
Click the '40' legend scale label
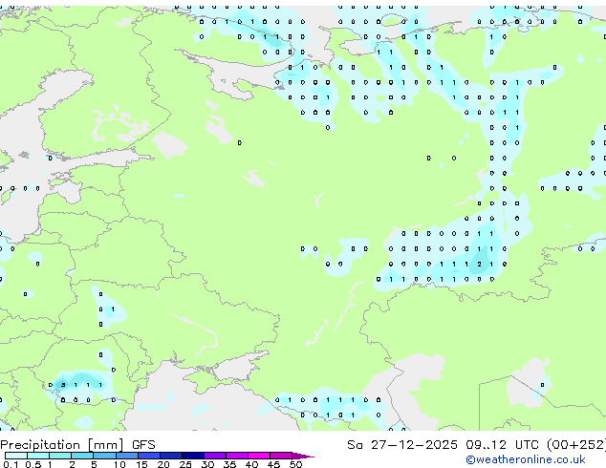pyautogui.click(x=251, y=464)
